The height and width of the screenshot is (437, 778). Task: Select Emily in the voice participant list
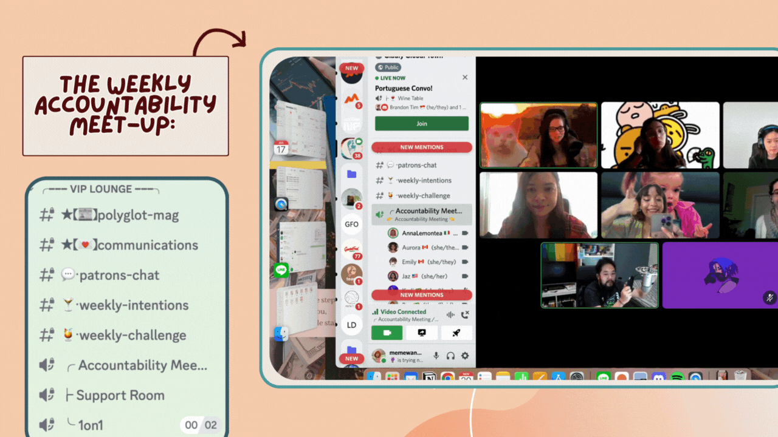pyautogui.click(x=428, y=262)
